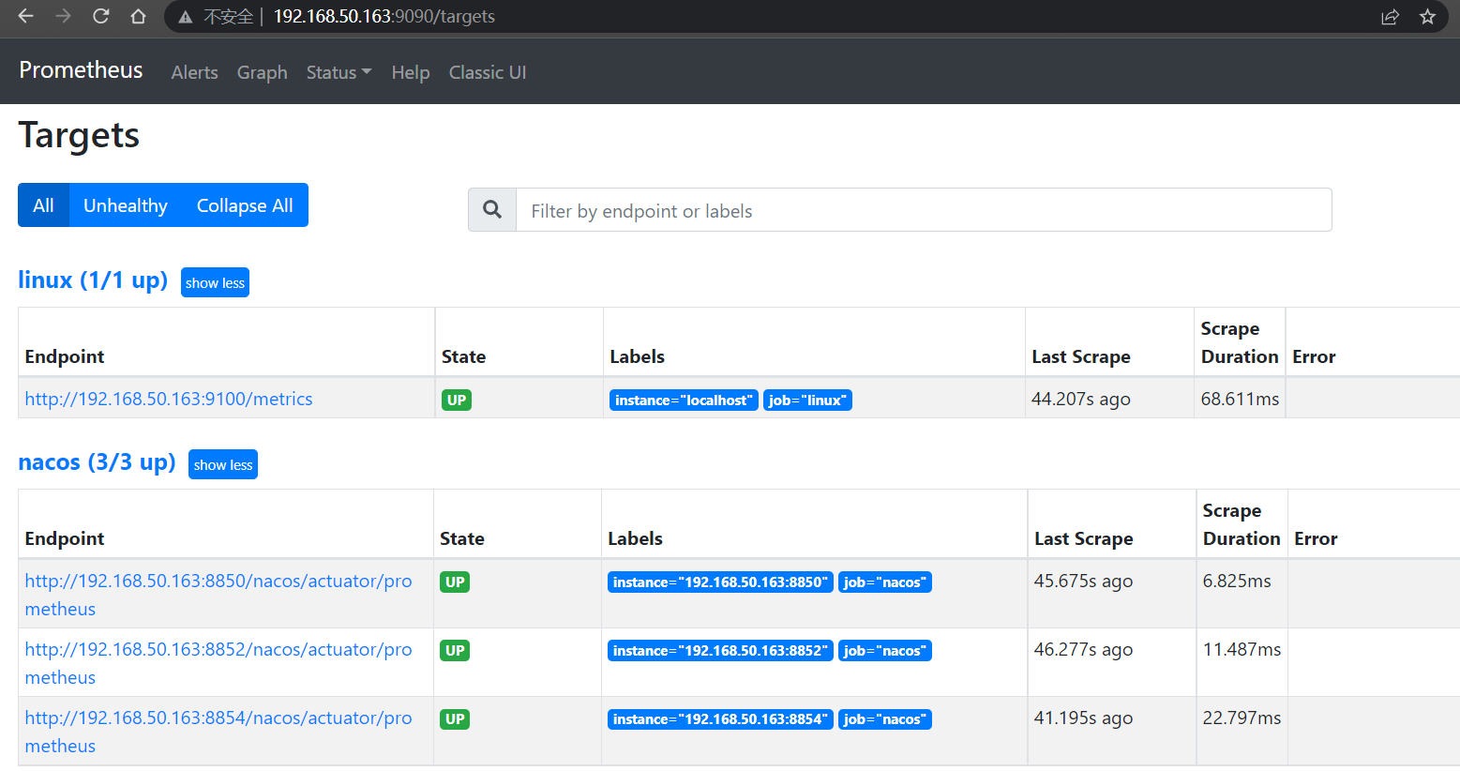1460x771 pixels.
Task: Select the browser address bar URL
Action: pos(384,17)
